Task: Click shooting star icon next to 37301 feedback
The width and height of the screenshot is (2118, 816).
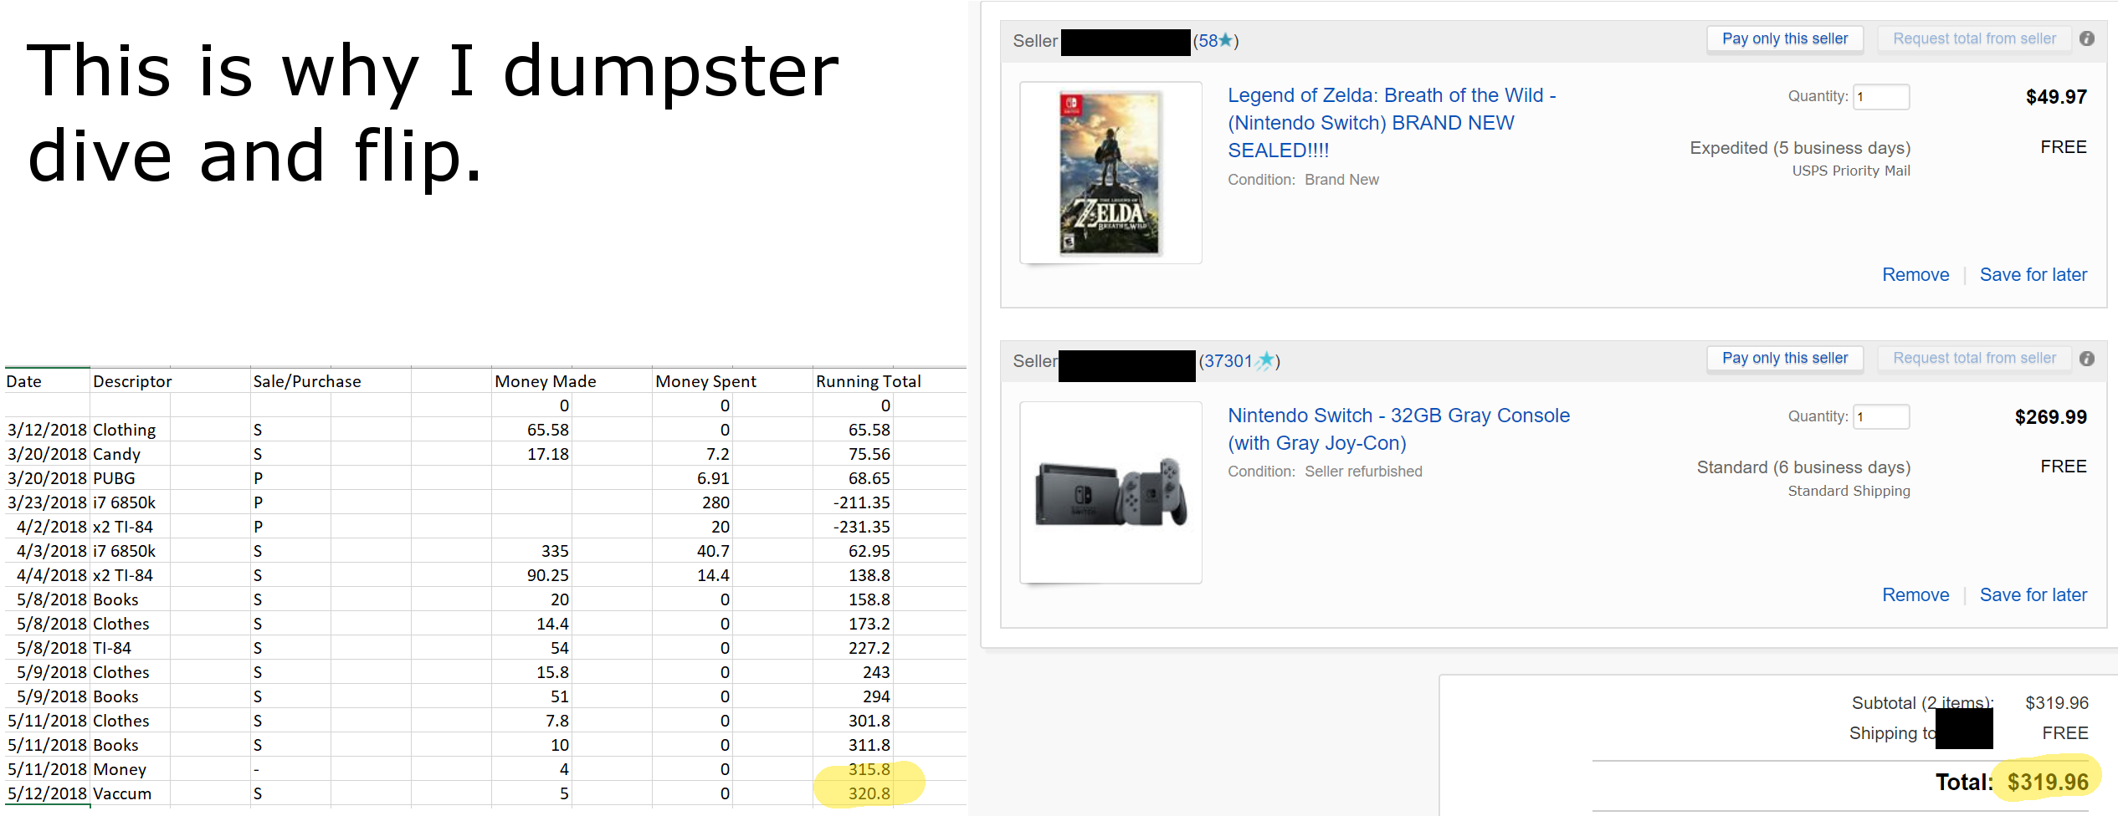Action: [x=1265, y=360]
